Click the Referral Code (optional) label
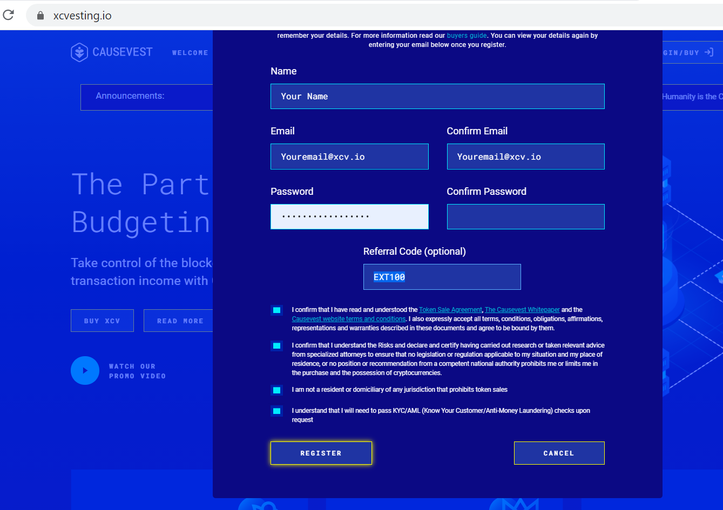Image resolution: width=723 pixels, height=510 pixels. (415, 251)
